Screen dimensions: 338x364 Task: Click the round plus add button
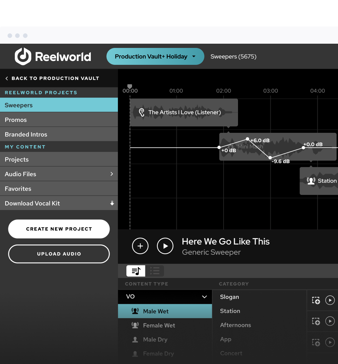point(140,246)
